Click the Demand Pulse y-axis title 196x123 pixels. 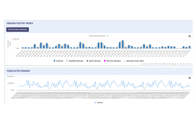[x=8, y=44]
